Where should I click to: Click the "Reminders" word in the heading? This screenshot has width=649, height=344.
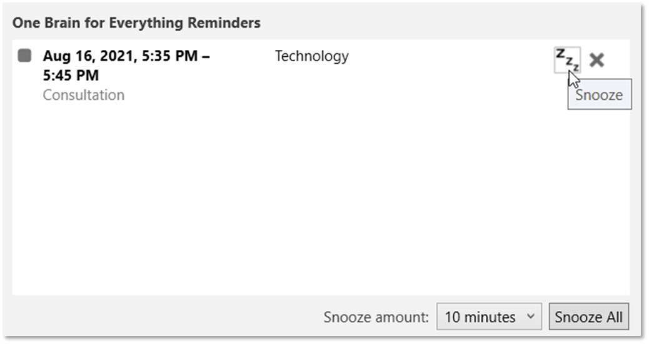click(x=227, y=23)
